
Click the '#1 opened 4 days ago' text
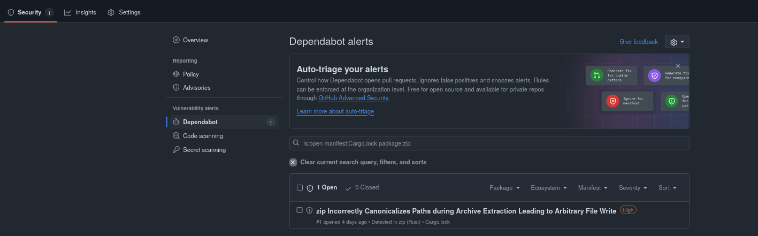341,222
